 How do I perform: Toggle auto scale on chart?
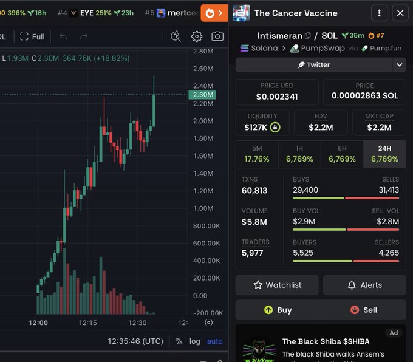214,341
